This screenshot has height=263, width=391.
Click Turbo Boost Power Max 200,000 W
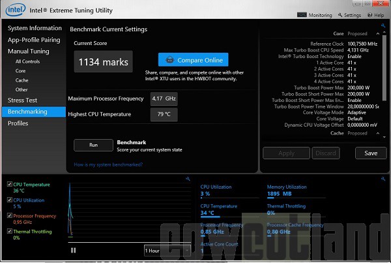pyautogui.click(x=358, y=87)
